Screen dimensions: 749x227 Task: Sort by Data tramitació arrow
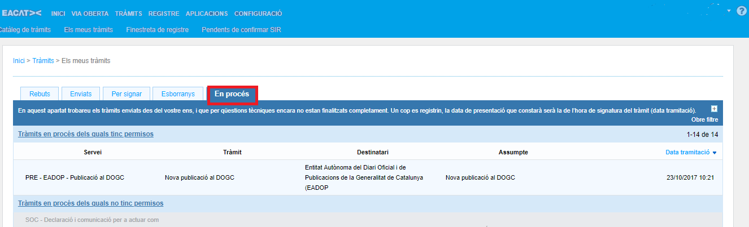(715, 153)
